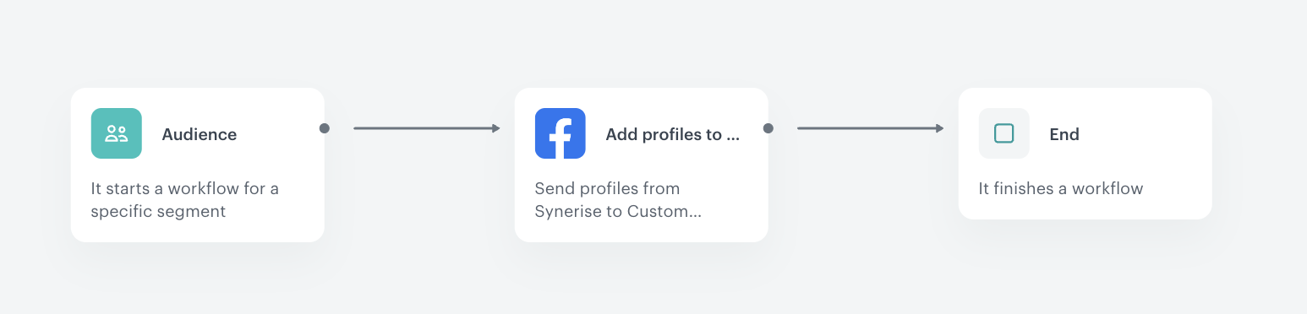Select the Audience trigger node card

click(x=198, y=165)
